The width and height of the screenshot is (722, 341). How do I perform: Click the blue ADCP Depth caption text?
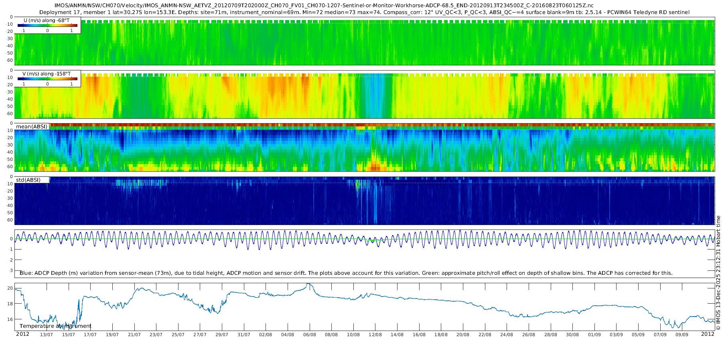pos(346,273)
